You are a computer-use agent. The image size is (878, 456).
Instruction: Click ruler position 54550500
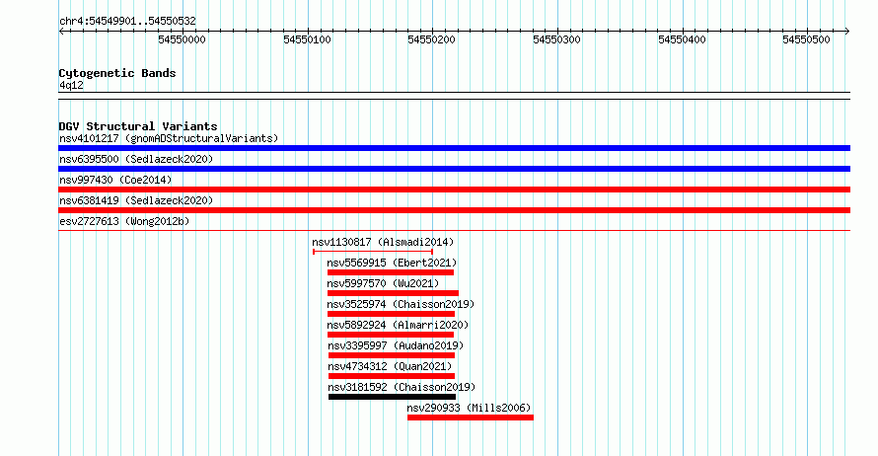click(x=806, y=39)
